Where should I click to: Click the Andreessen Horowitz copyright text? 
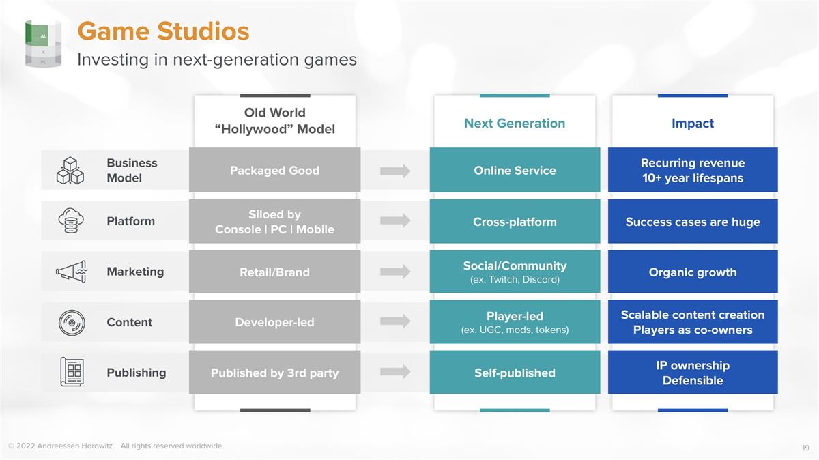point(116,446)
